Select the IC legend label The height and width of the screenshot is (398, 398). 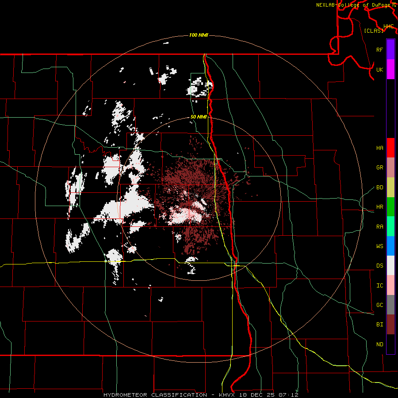[379, 286]
